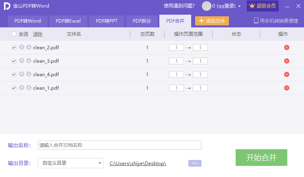Open the qq login account dropdown arrow
This screenshot has height=177, width=304.
pos(240,6)
